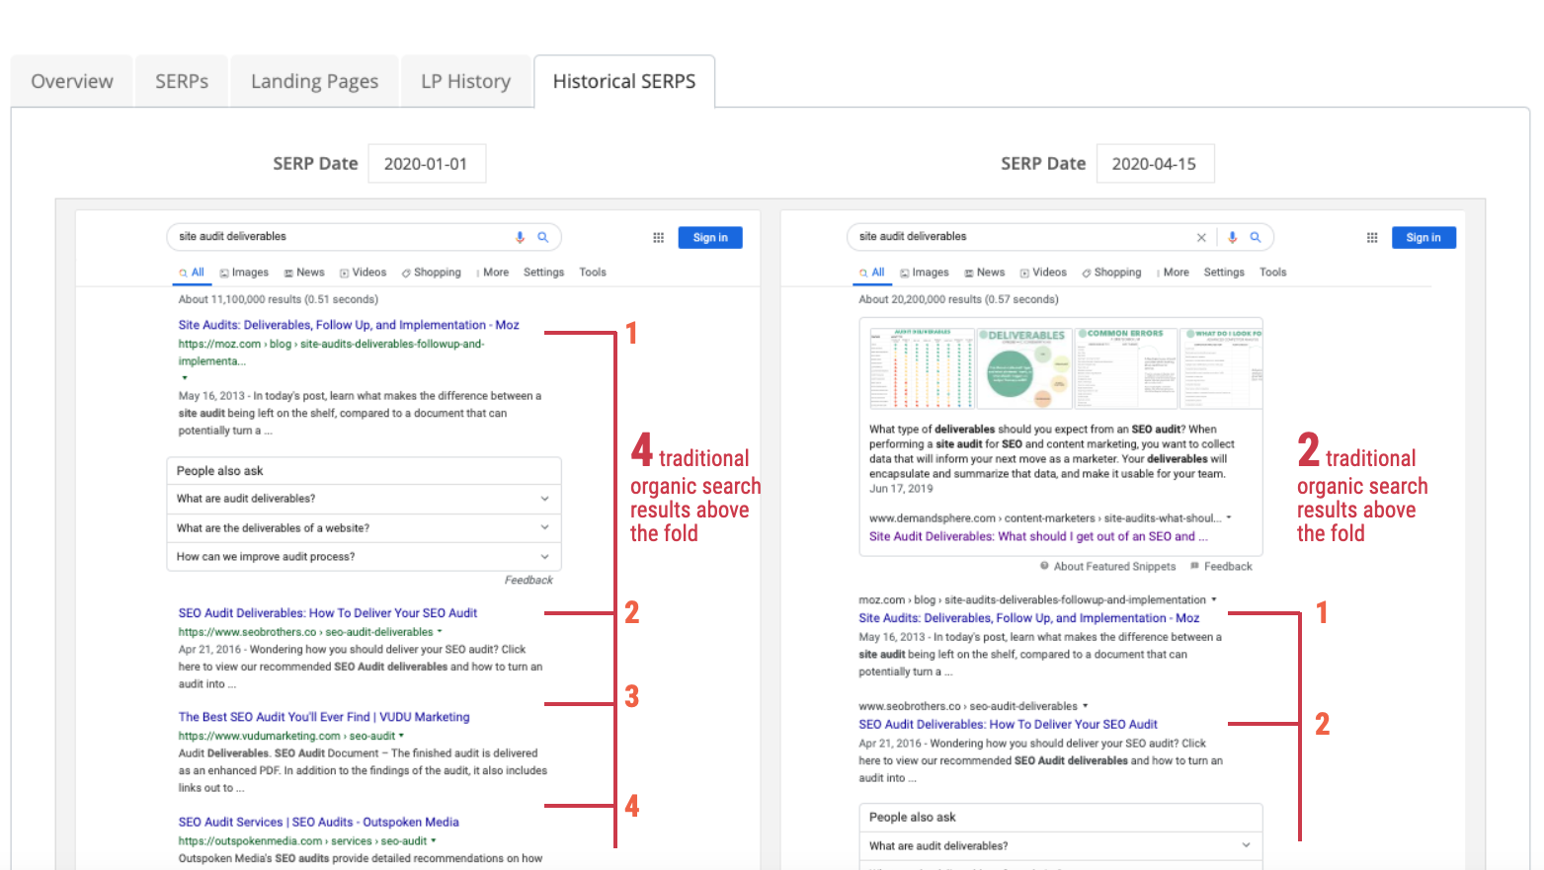Click the microphone icon in left search bar
This screenshot has height=870, width=1544.
(x=520, y=237)
